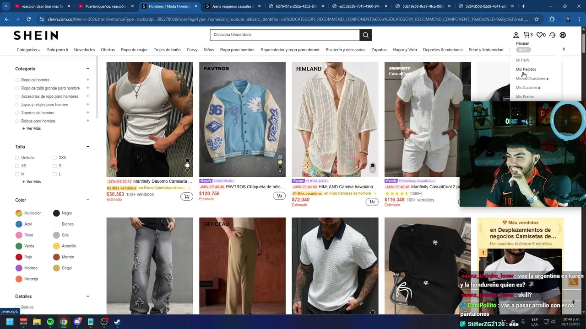Open PAVTROS Chaqueta de béisbol title
The width and height of the screenshot is (586, 329).
(255, 187)
